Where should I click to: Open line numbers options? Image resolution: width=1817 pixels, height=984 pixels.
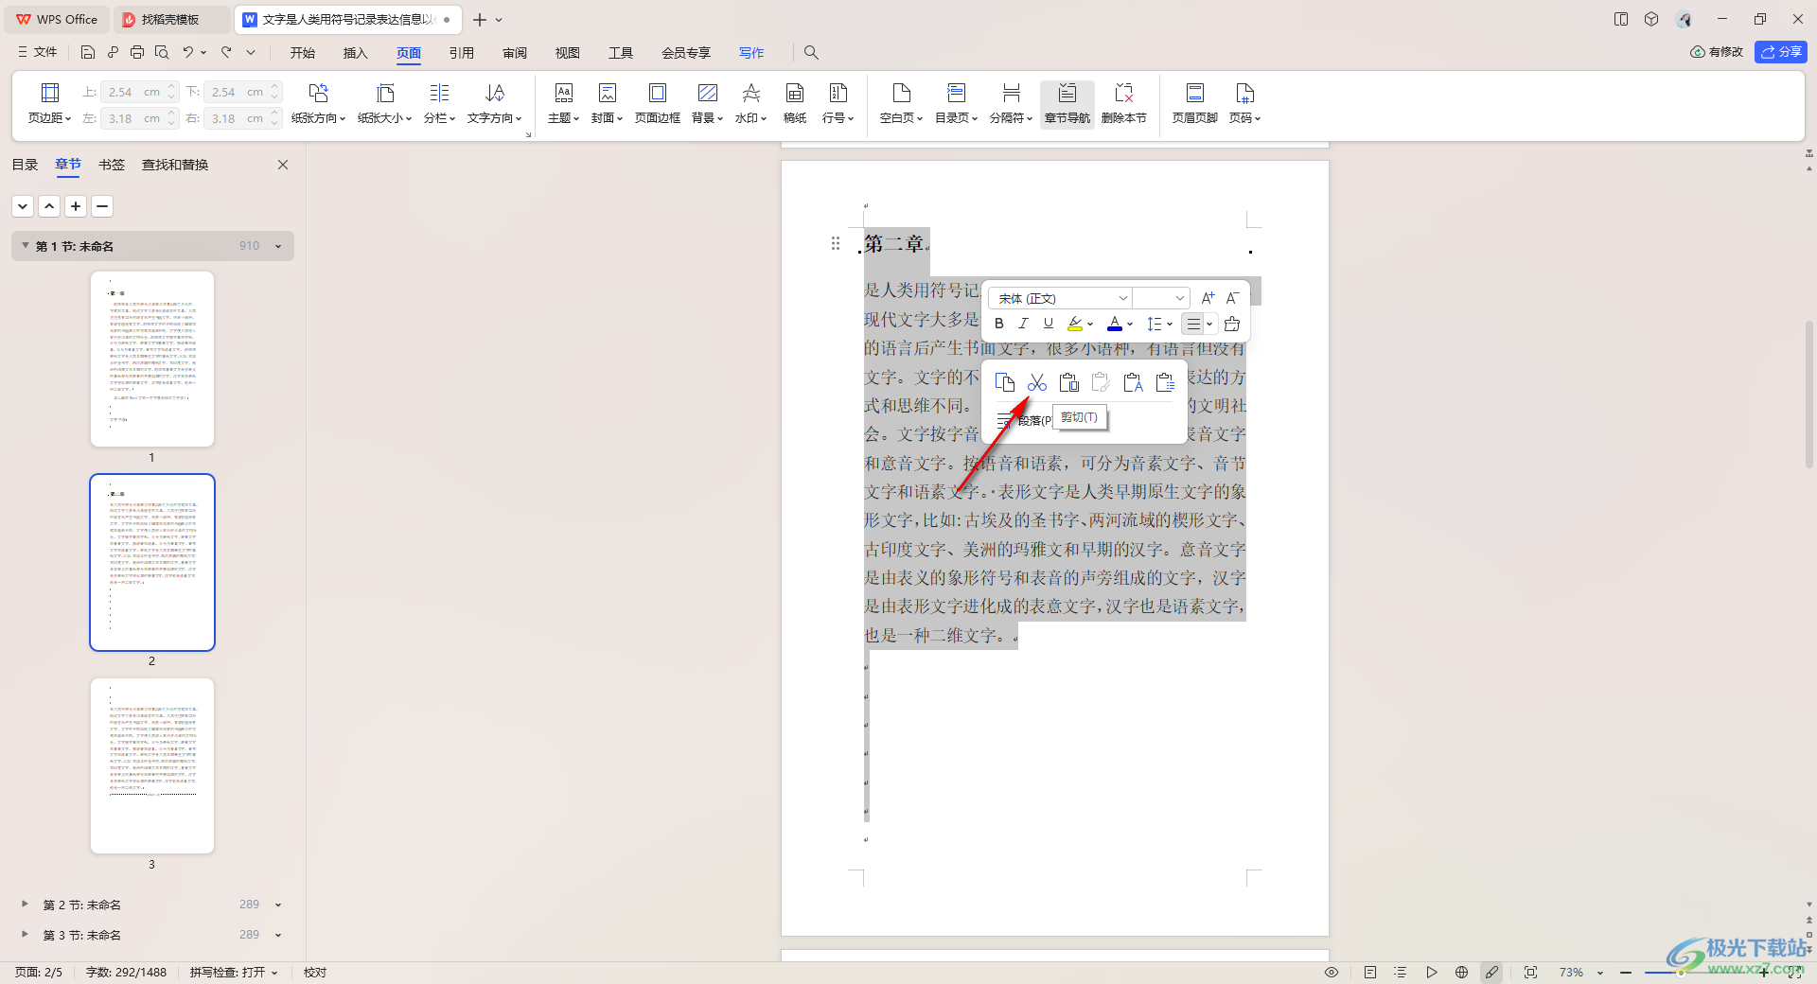838,103
